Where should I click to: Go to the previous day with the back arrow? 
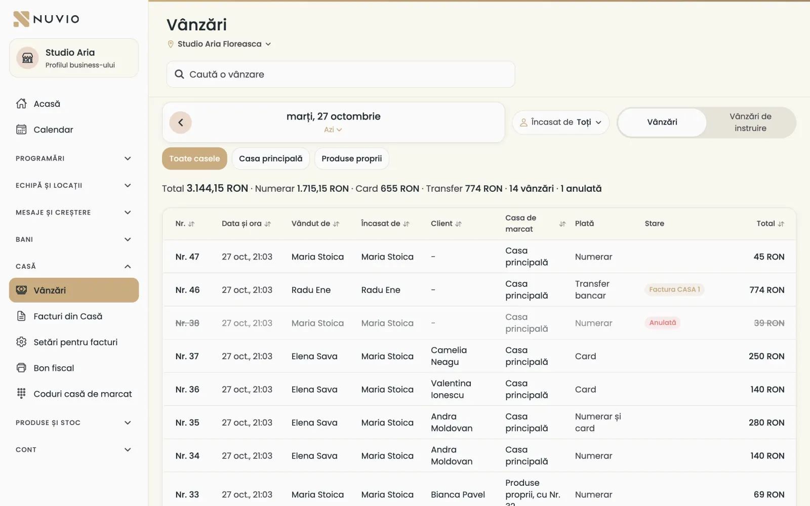(181, 122)
